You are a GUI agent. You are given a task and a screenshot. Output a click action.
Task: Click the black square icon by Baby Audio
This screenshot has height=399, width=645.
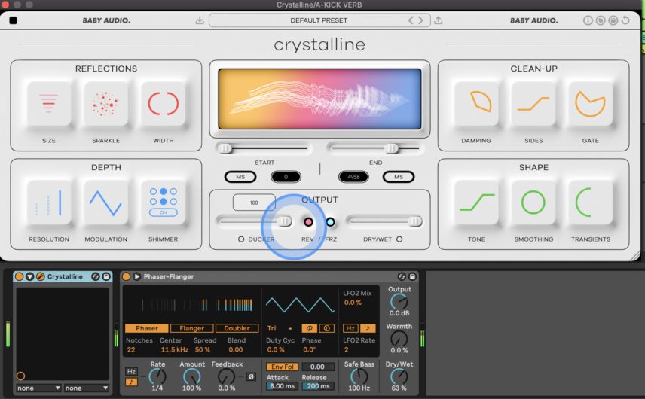coord(13,20)
